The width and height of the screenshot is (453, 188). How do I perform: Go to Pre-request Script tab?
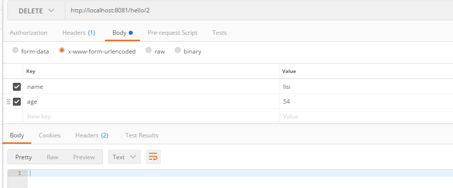click(x=172, y=33)
